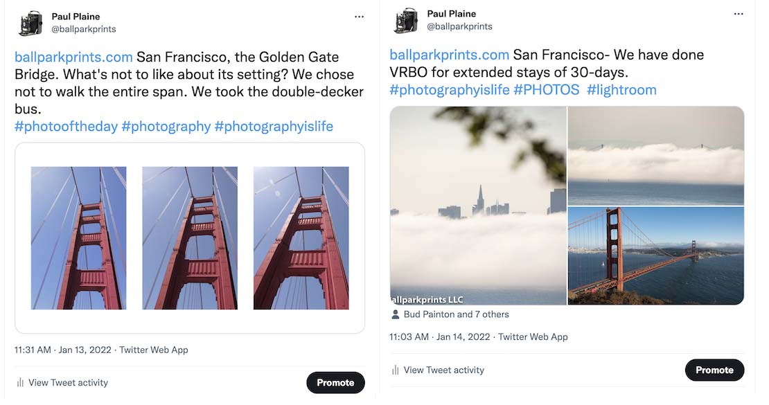Open the ballparkprints.com link in the right tweet
Image resolution: width=769 pixels, height=405 pixels.
tap(449, 55)
